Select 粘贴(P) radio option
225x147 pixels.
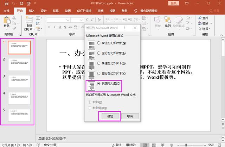(x=89, y=102)
